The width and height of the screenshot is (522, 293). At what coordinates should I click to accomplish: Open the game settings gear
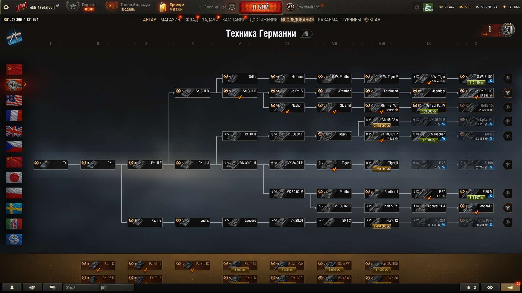pyautogui.click(x=6, y=7)
